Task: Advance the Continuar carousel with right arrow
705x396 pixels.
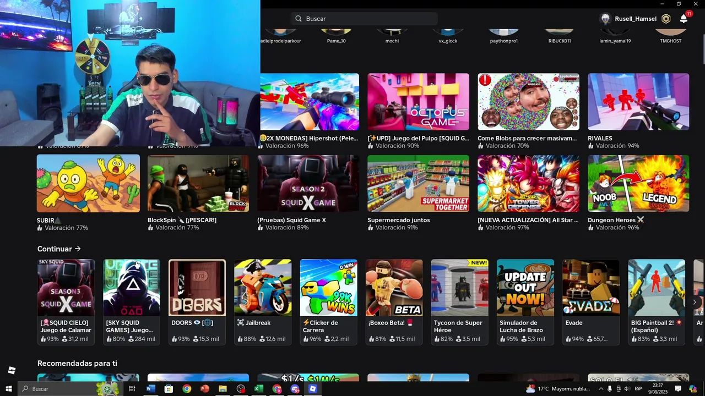Action: (695, 302)
